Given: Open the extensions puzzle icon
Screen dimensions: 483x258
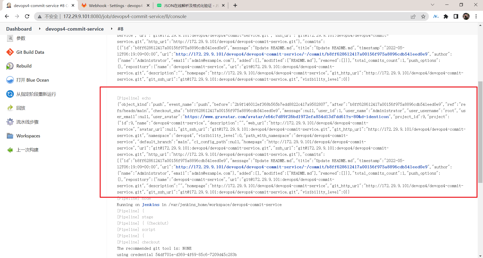Looking at the screenshot, I should [446, 16].
